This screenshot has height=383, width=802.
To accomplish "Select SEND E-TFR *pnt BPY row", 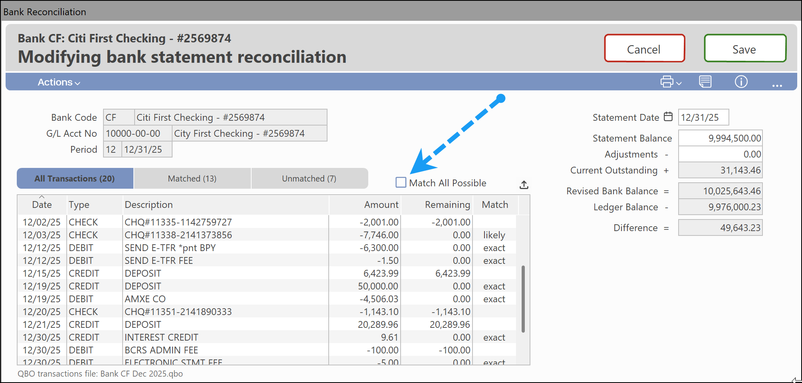I will point(267,247).
